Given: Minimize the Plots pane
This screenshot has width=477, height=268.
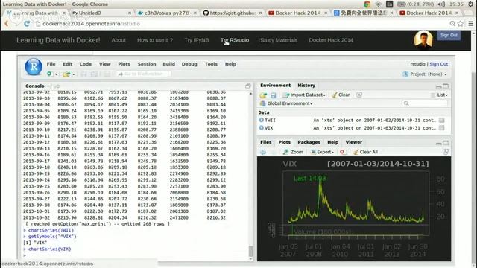Looking at the screenshot, I should (x=438, y=143).
